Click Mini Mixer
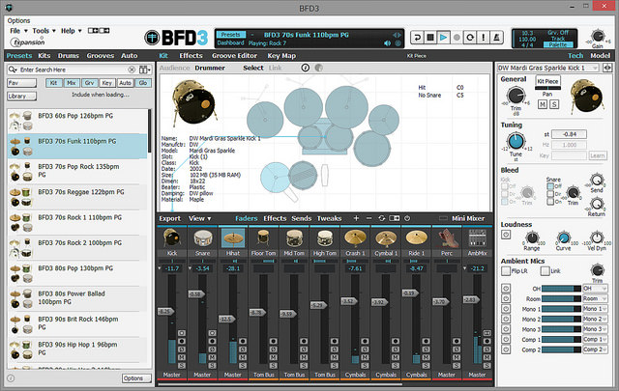This screenshot has height=391, width=619. pyautogui.click(x=468, y=218)
